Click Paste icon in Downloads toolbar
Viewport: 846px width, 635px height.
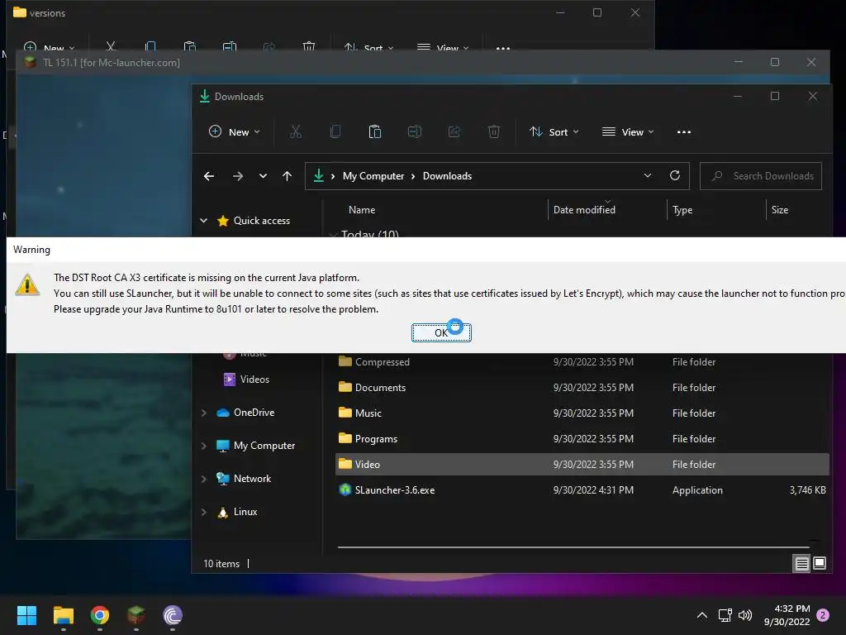375,131
